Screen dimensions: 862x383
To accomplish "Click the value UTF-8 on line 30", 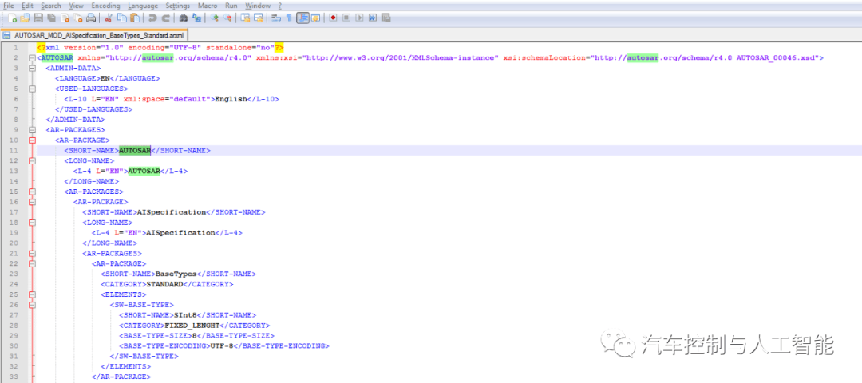I will 221,346.
